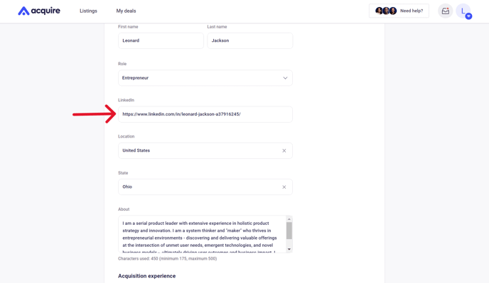Expand the Role dropdown chevron
This screenshot has width=489, height=283.
(285, 78)
